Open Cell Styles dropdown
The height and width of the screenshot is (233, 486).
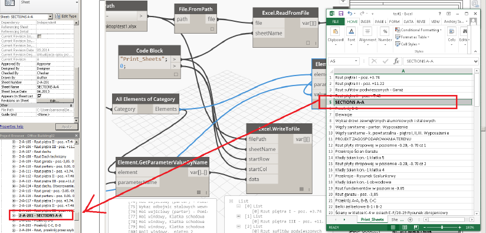point(408,44)
